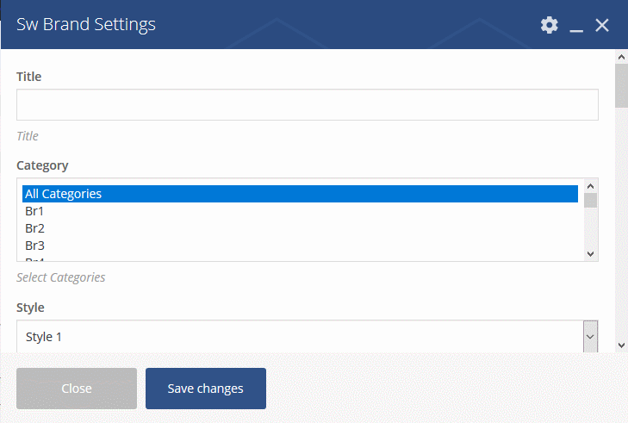Click the dialog scrollbar down arrow
Screen dimensions: 628x423
(x=621, y=345)
